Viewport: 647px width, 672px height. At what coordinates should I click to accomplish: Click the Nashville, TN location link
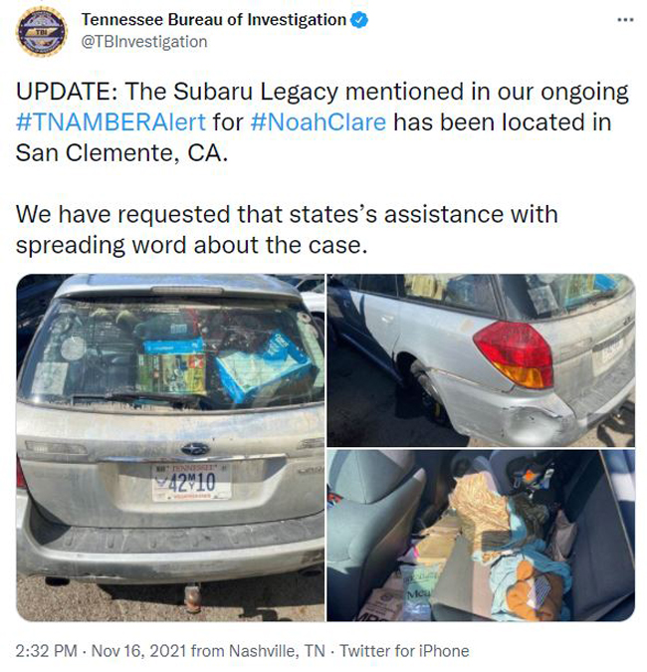click(x=277, y=651)
